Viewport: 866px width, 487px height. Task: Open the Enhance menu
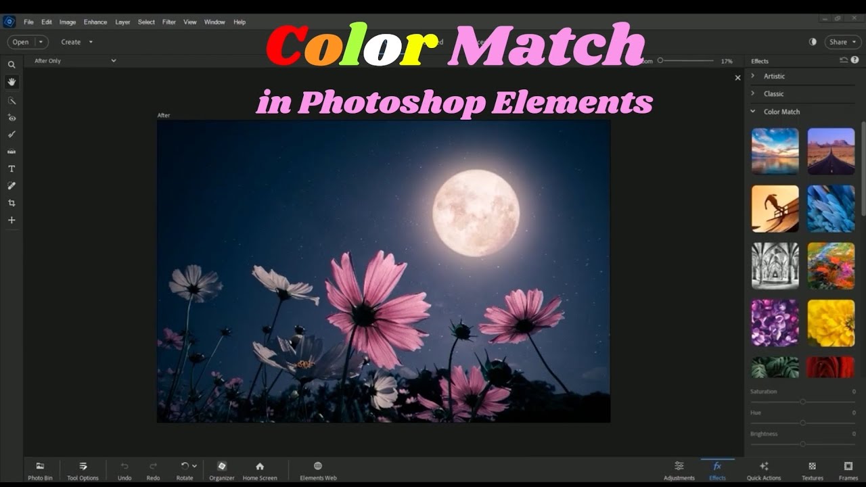tap(95, 22)
